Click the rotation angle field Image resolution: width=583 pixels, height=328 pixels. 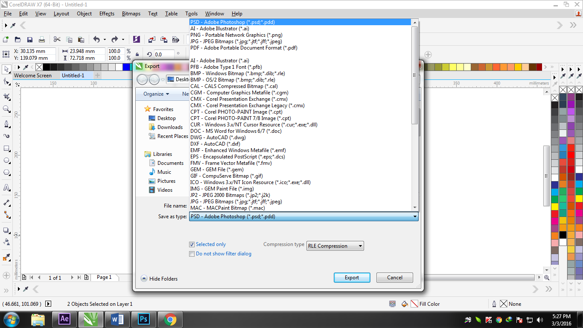(x=164, y=54)
